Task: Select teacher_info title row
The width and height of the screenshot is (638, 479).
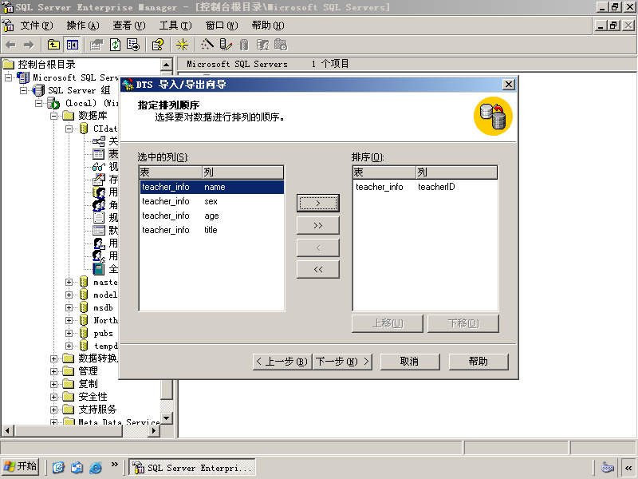Action: 211,230
